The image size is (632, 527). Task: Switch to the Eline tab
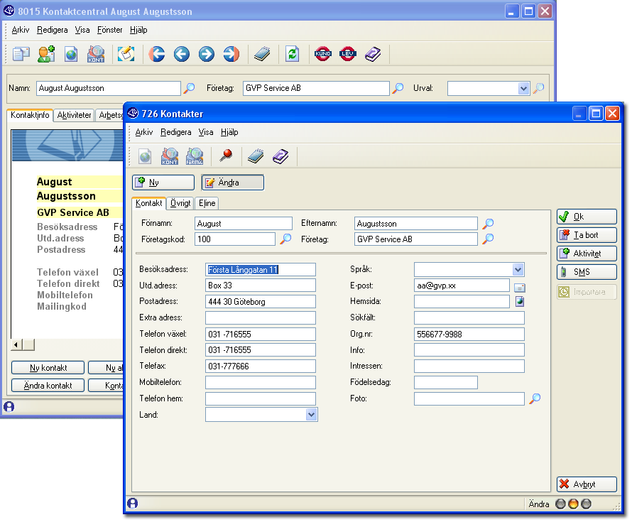tap(207, 203)
